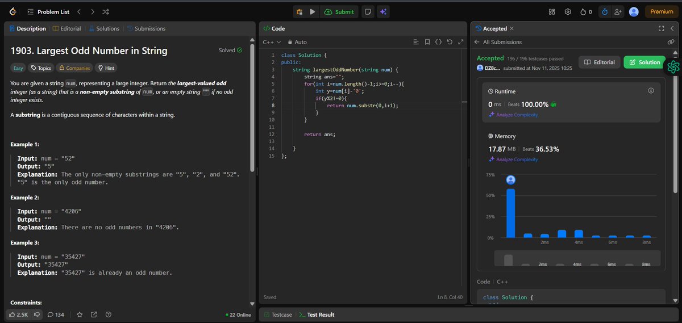Viewport: 682px width, 323px height.
Task: Dislike the problem with thumbs down
Action: coord(37,314)
